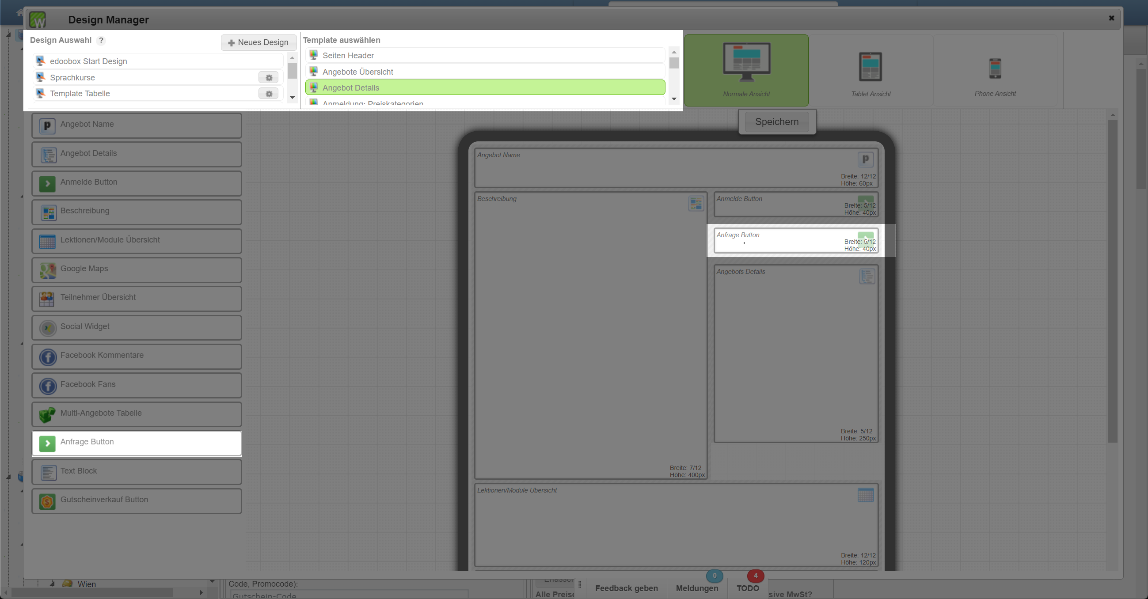Select Normale Ansicht view mode
The height and width of the screenshot is (599, 1148).
(746, 70)
